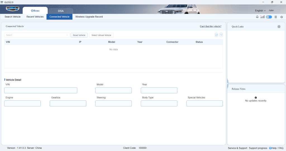
Task: Focus the Year input field
Action: pyautogui.click(x=159, y=90)
